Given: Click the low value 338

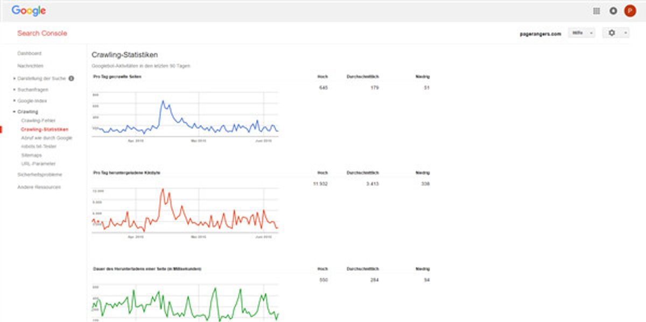Looking at the screenshot, I should 425,184.
